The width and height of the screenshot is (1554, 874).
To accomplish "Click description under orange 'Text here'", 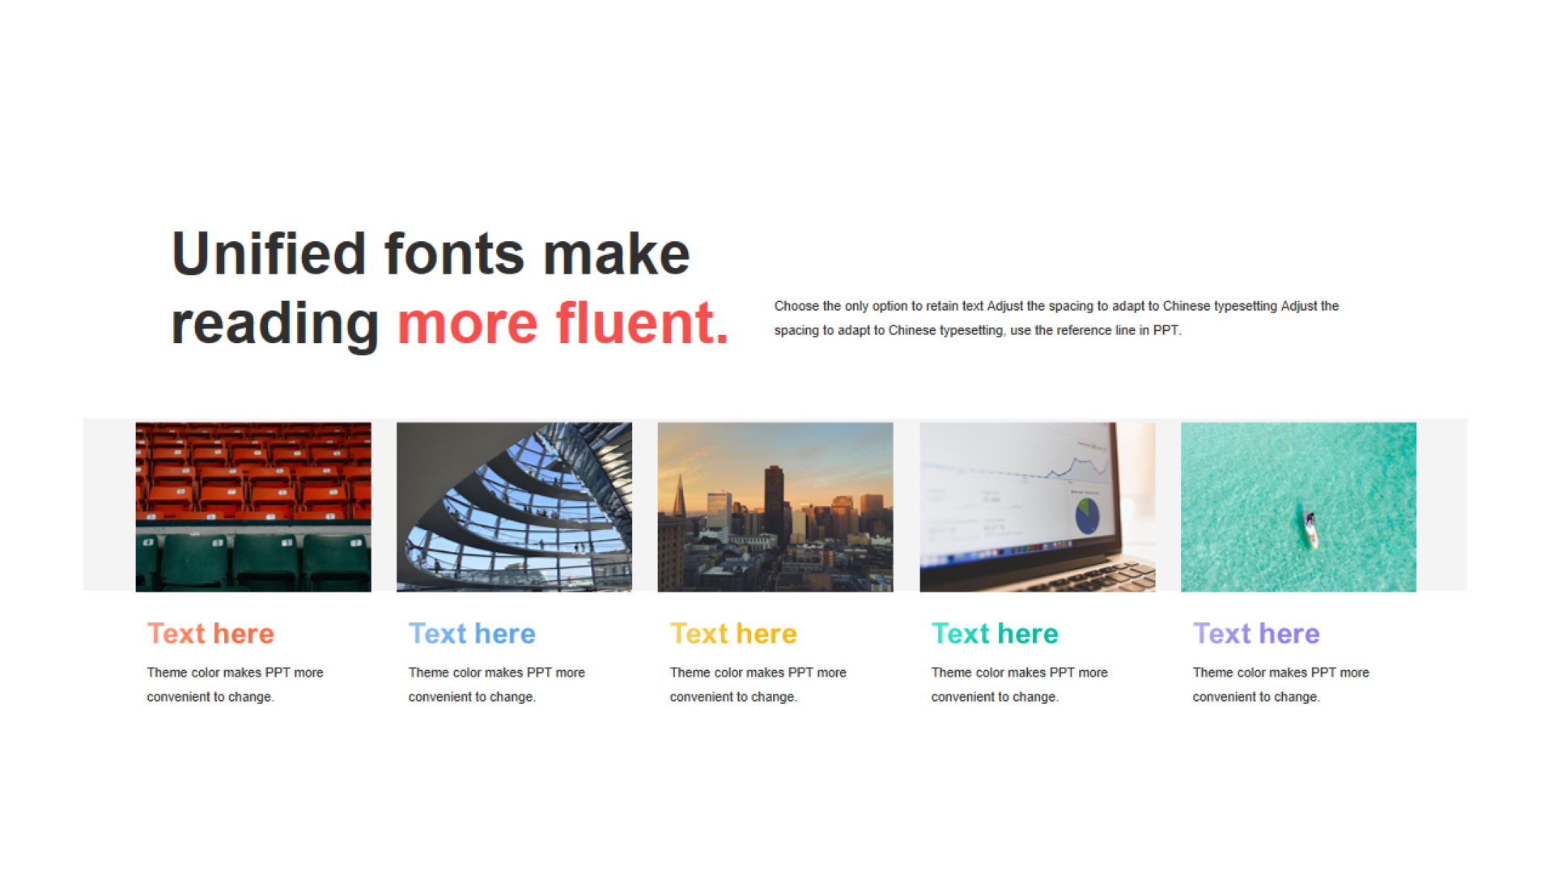I will click(x=235, y=685).
